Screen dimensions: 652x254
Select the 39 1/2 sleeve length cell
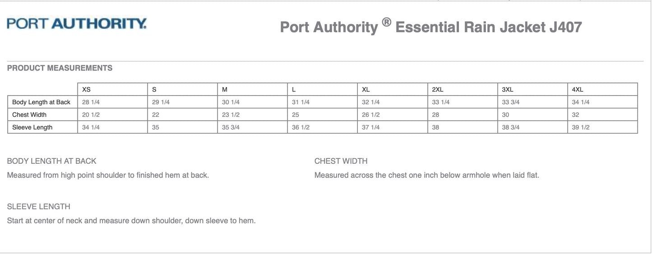click(x=580, y=127)
